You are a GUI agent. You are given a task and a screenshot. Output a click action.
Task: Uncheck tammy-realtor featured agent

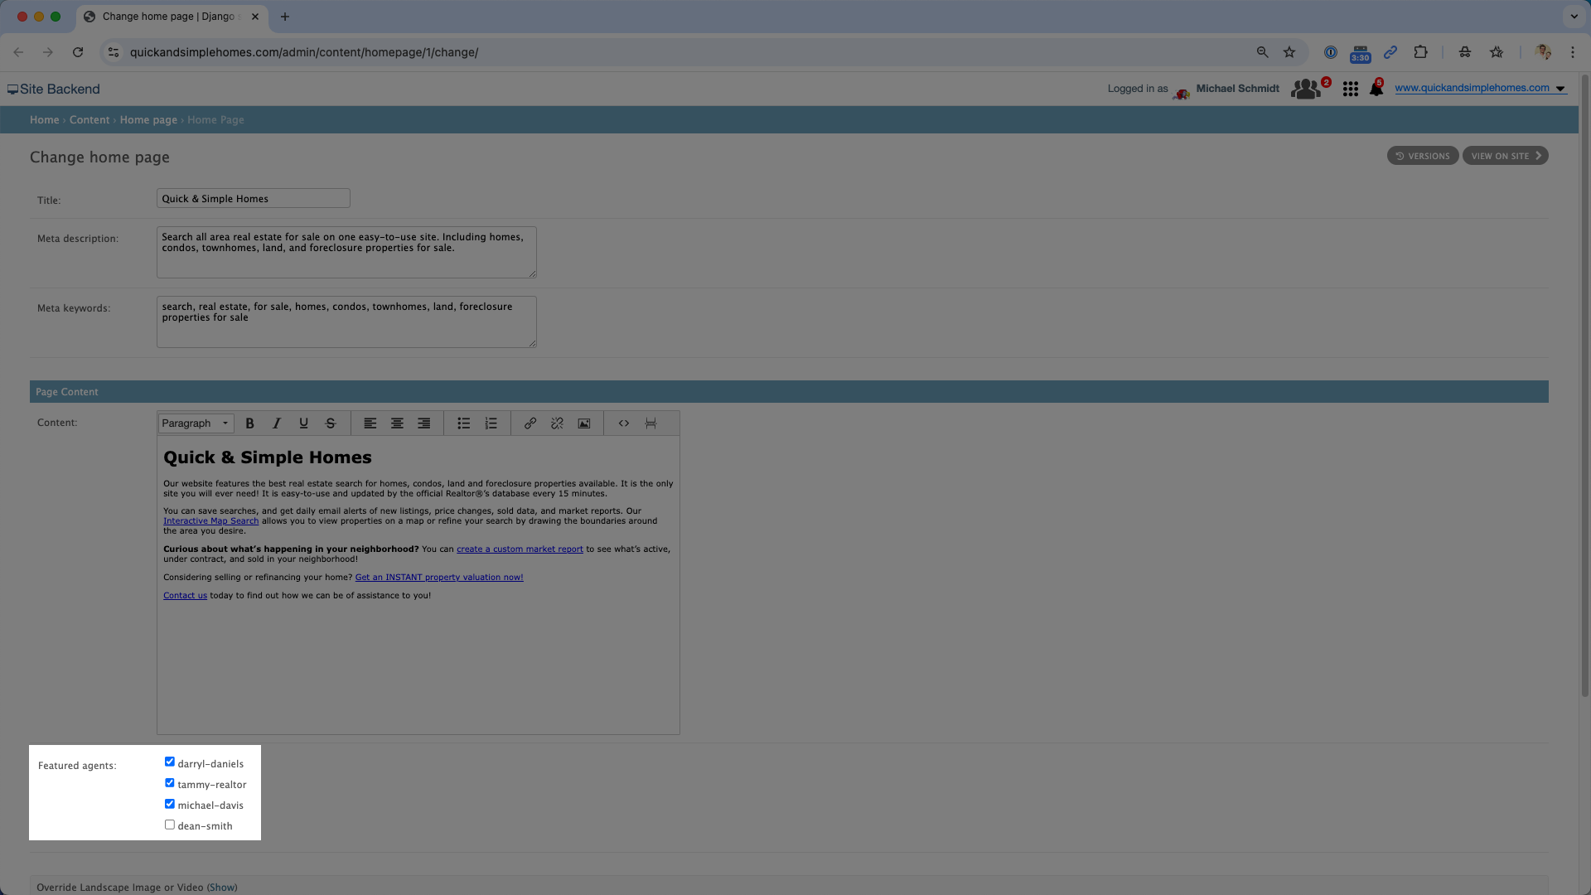point(170,783)
